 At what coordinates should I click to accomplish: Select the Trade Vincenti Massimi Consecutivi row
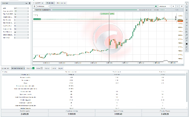point(94,97)
